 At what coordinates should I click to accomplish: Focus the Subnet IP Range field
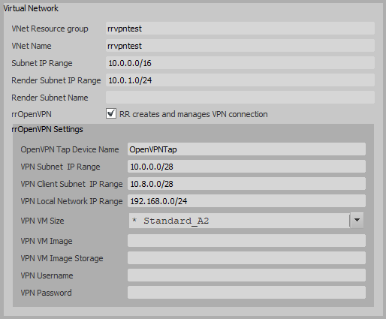(240, 63)
